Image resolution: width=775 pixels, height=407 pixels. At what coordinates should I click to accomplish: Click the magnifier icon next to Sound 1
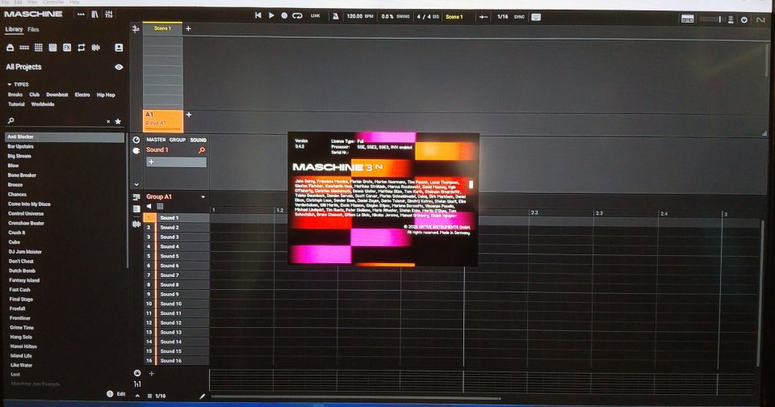pos(202,150)
